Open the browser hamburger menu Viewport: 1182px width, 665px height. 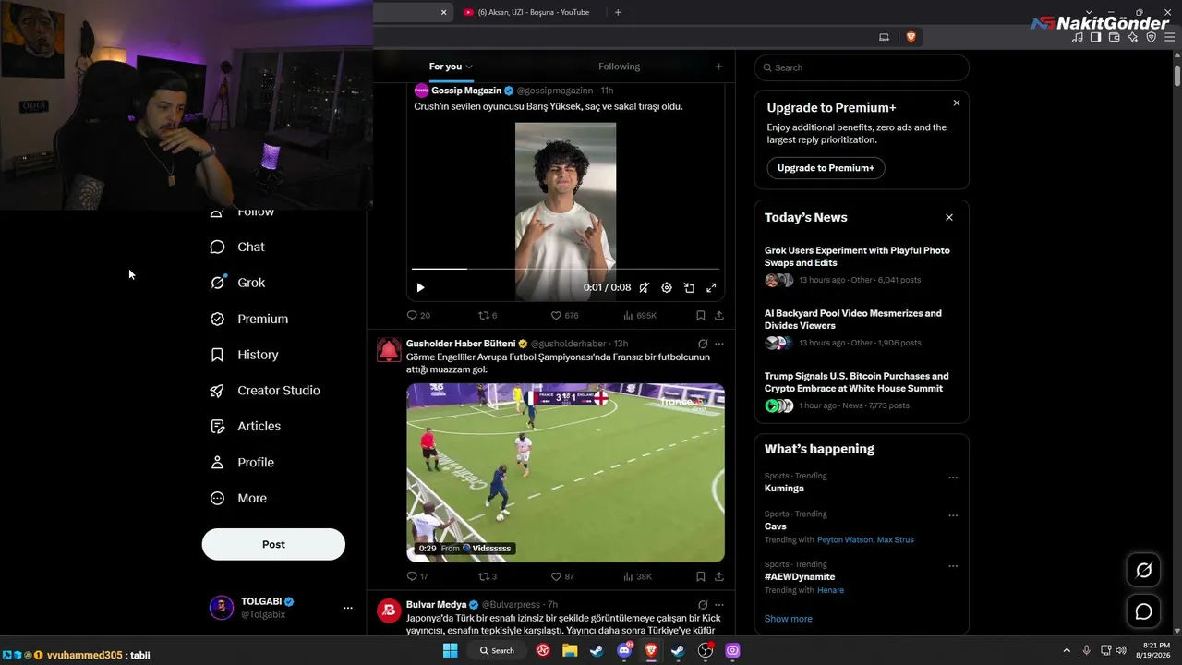1169,37
